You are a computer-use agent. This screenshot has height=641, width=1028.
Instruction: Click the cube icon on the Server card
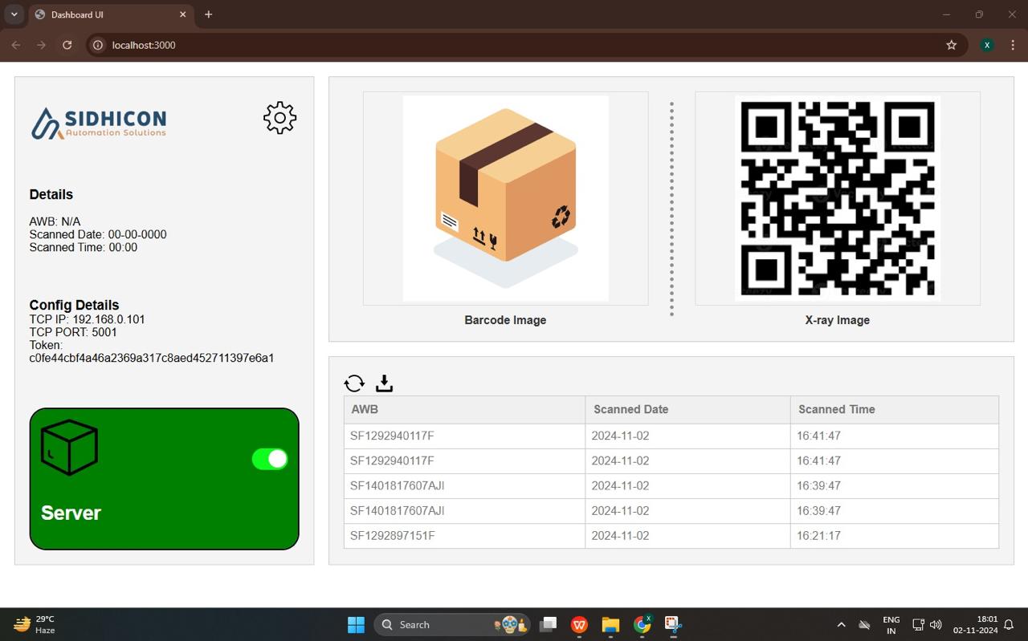[69, 448]
